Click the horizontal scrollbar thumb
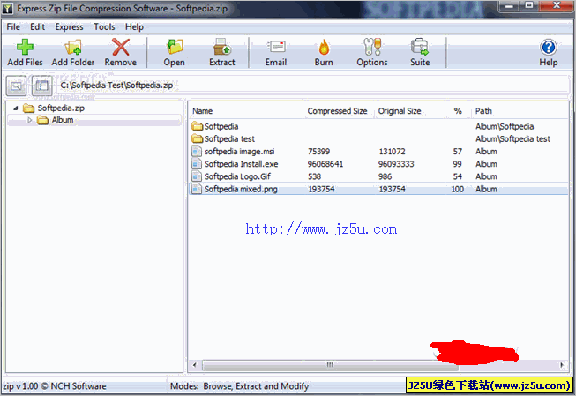576x396 pixels. (x=330, y=365)
